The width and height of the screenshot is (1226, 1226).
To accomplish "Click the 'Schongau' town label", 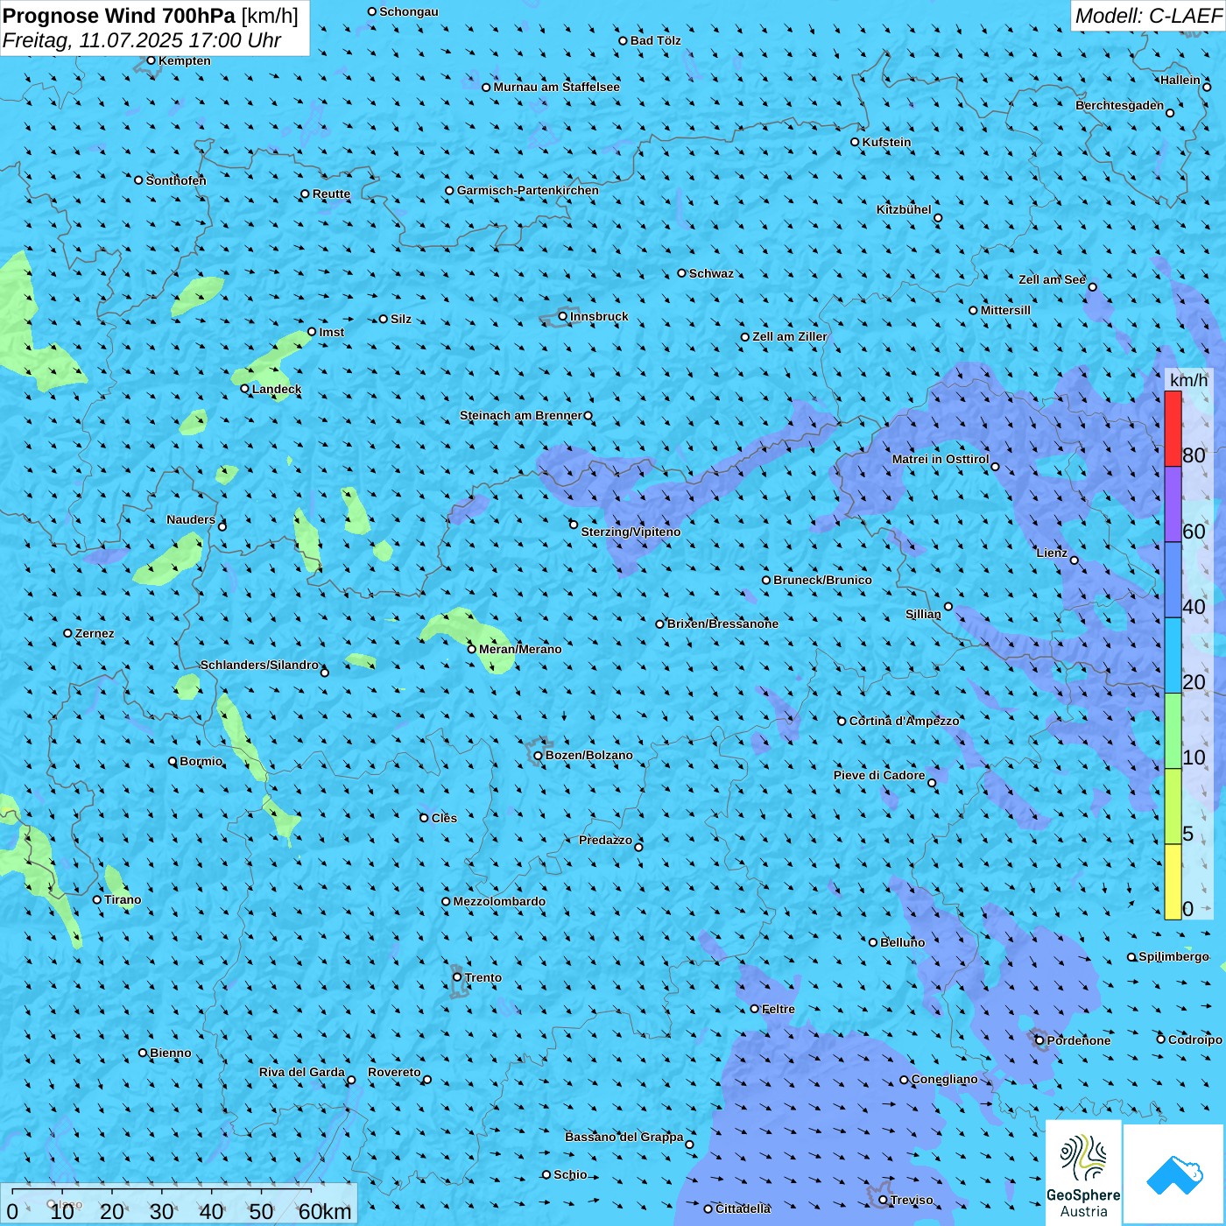I will click(x=409, y=11).
